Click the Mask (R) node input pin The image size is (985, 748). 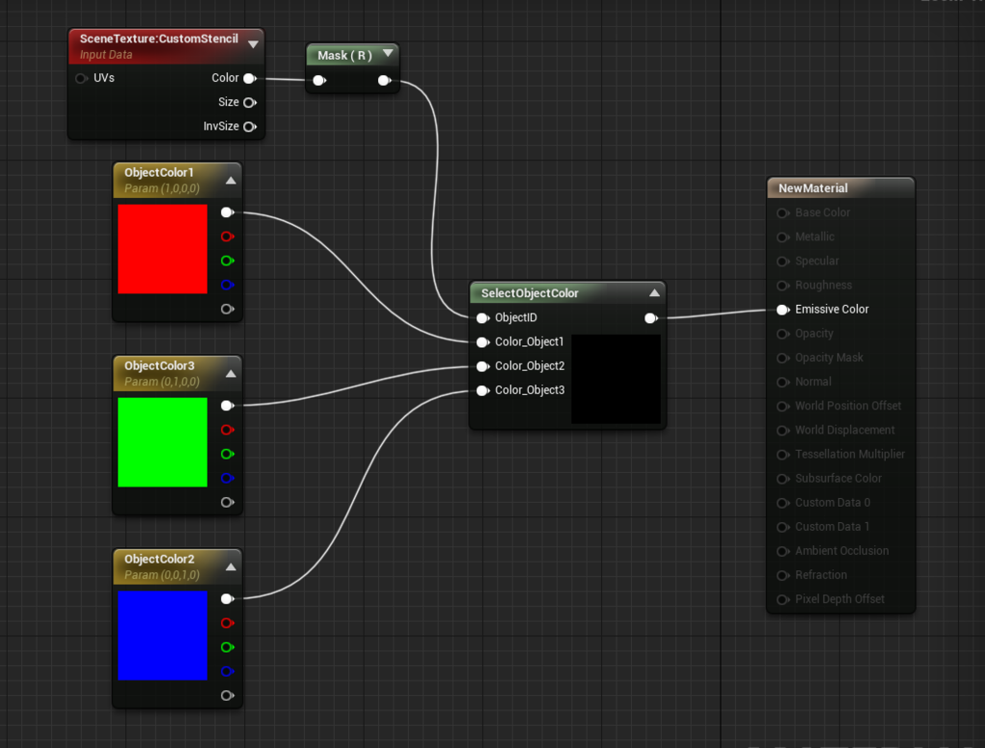[x=319, y=81]
